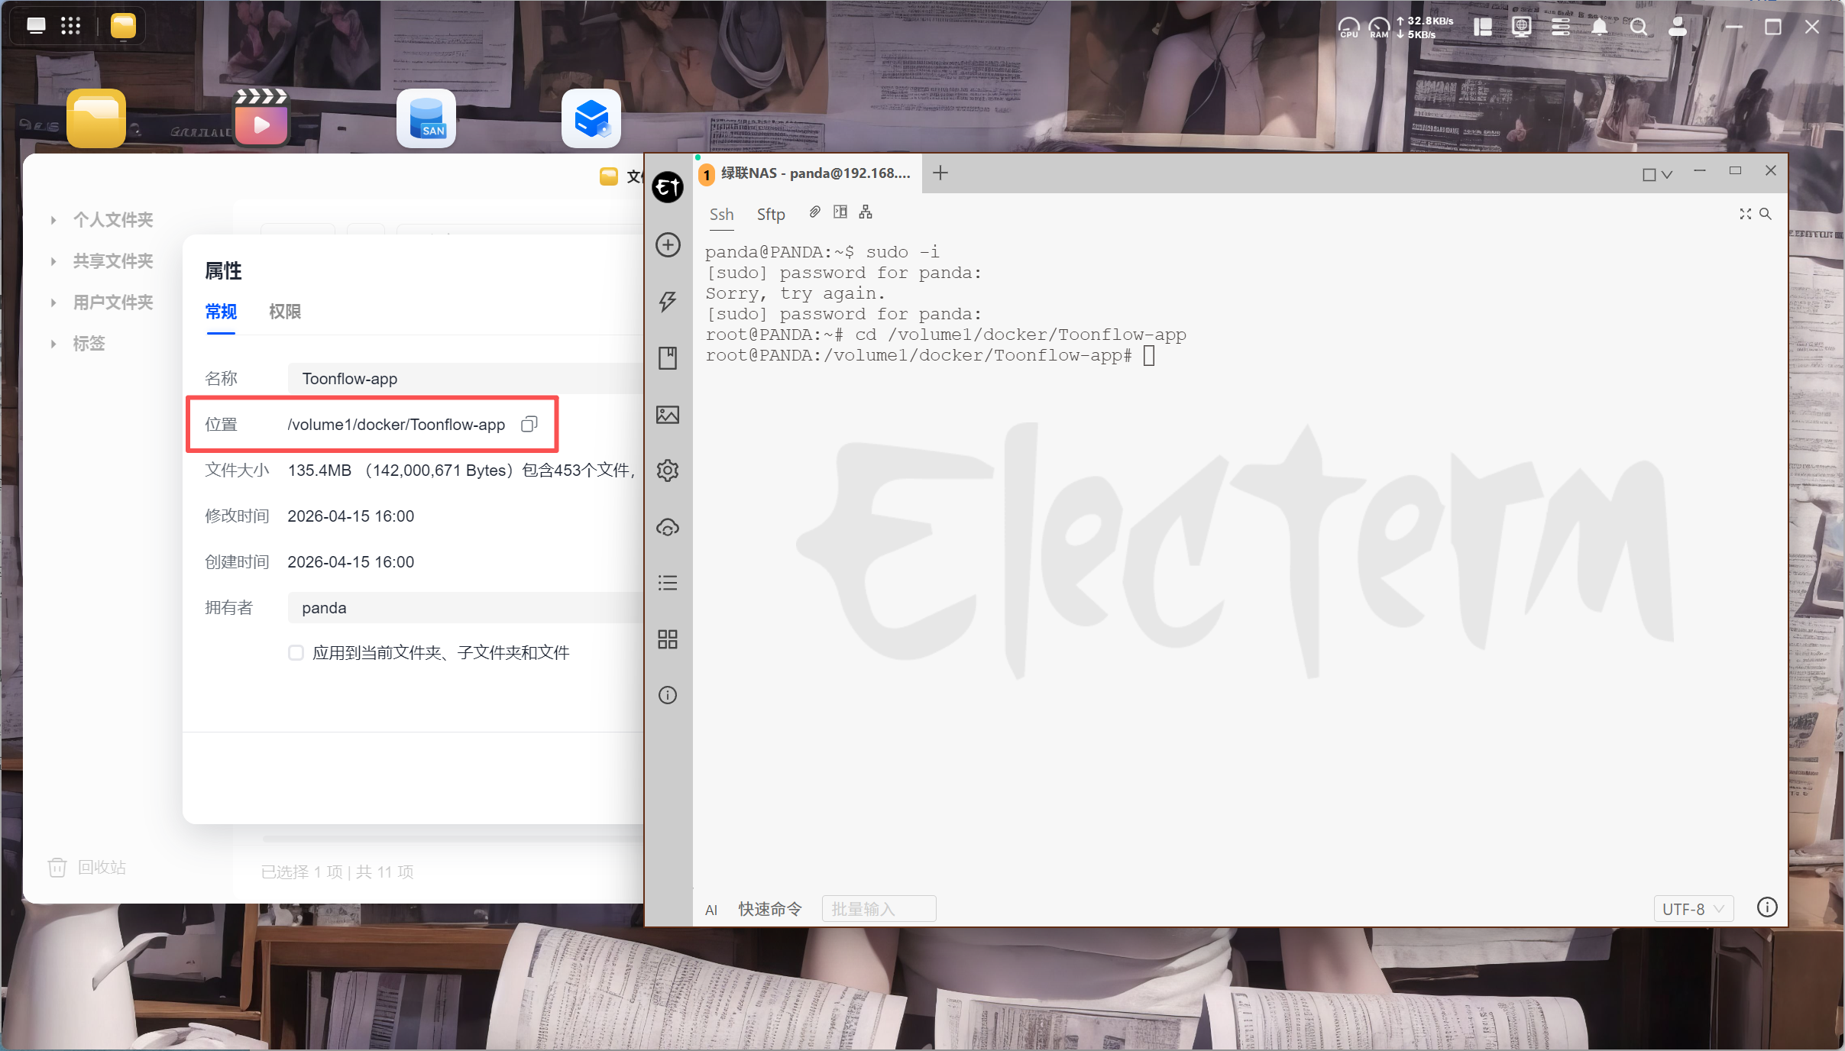Viewport: 1845px width, 1051px height.
Task: Open the AI assistant button
Action: click(x=711, y=910)
